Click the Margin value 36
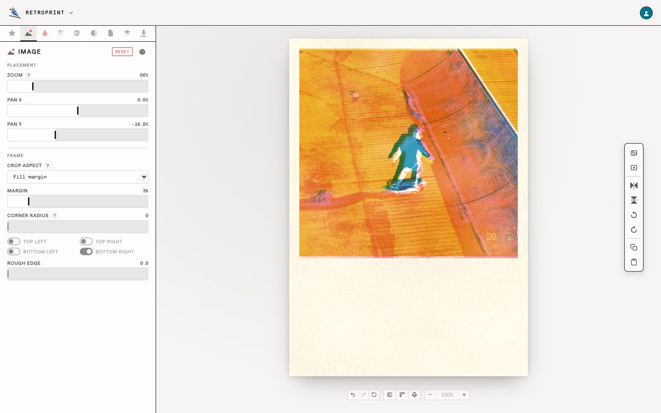The height and width of the screenshot is (413, 661). click(x=145, y=191)
